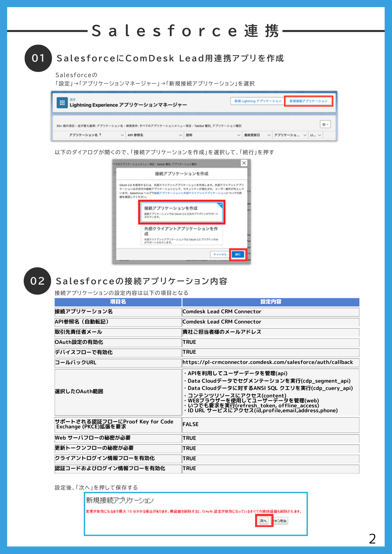Click the OAuth設定の有効化 row label
The height and width of the screenshot is (554, 392).
(x=79, y=342)
